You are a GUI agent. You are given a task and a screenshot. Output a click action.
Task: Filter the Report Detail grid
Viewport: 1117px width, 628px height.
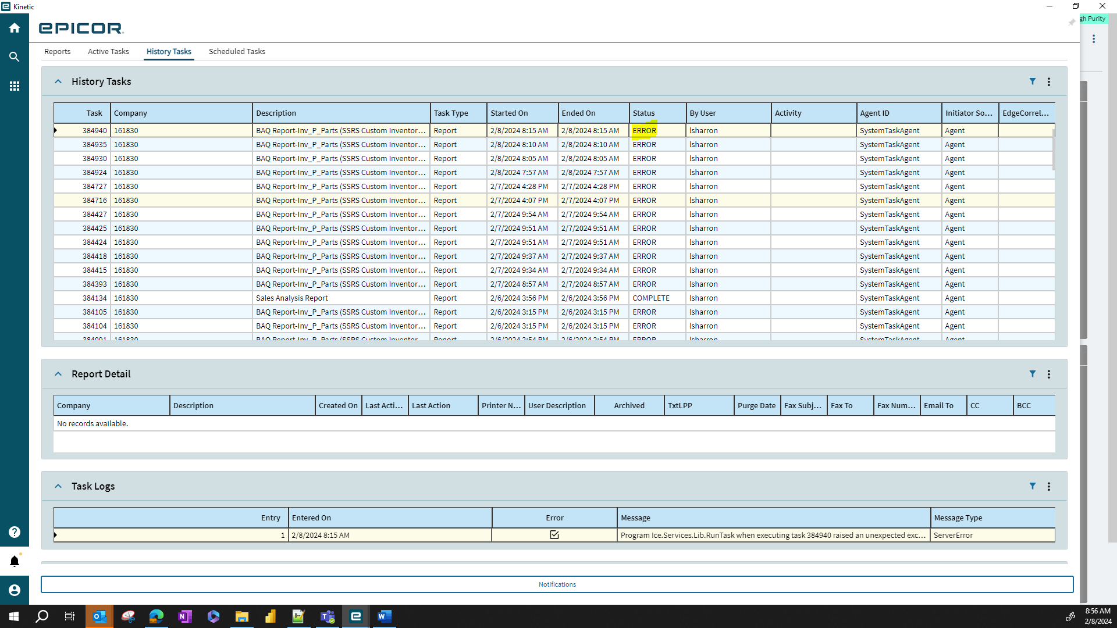(1033, 374)
